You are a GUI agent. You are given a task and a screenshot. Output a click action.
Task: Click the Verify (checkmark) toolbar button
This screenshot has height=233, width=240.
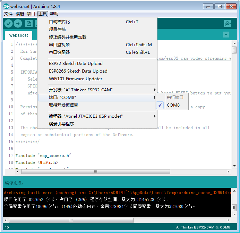coord(8,24)
